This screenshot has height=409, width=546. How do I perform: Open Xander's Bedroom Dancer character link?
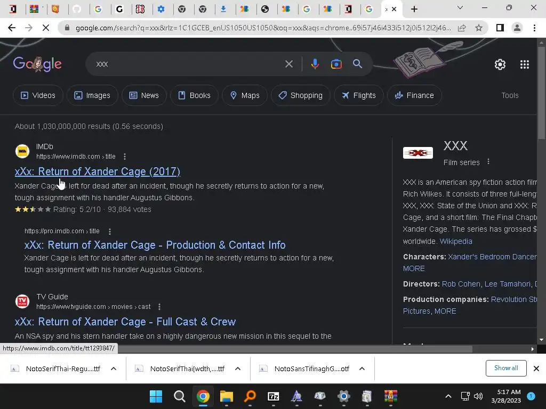click(x=492, y=257)
